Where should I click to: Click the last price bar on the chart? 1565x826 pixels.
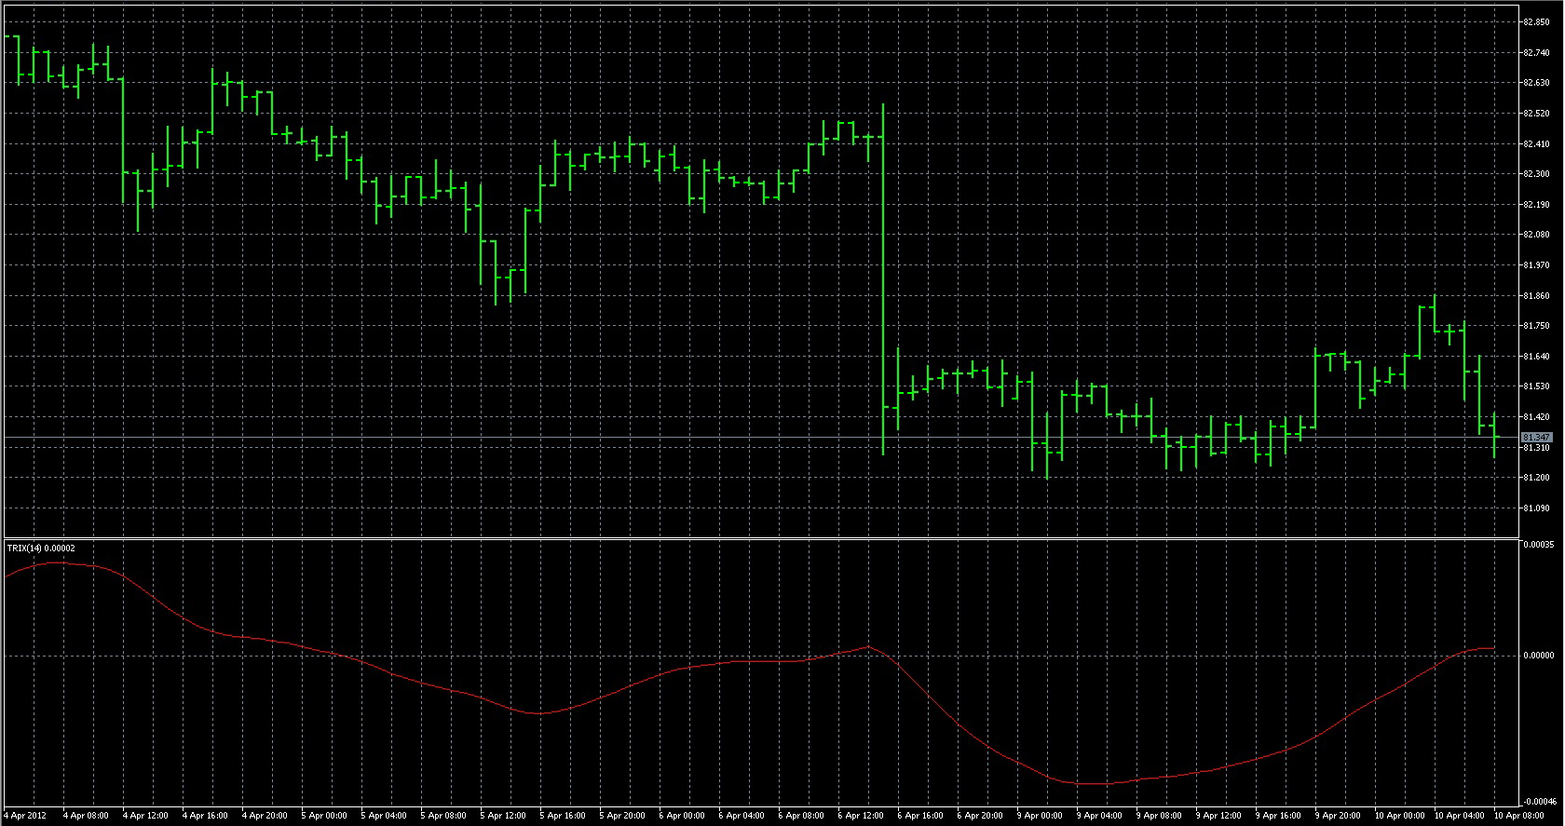(x=1494, y=435)
